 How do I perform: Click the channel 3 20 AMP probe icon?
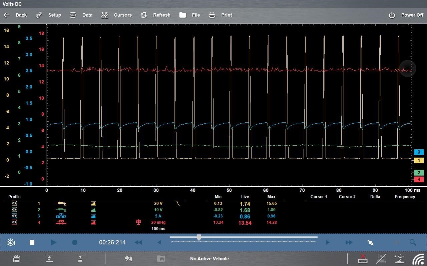coord(61,216)
